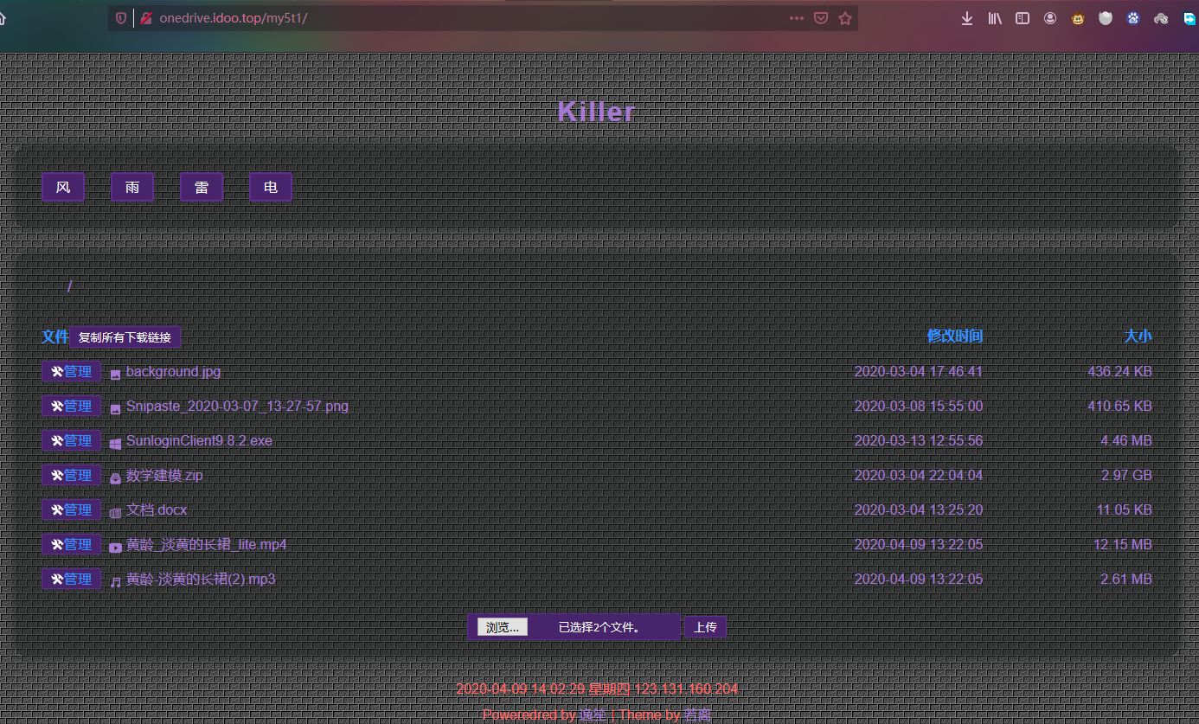
Task: Click the video icon beside the mp4 file
Action: (115, 548)
